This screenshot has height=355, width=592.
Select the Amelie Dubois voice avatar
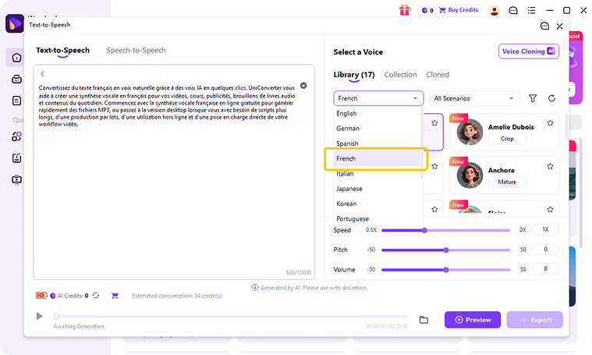[x=470, y=132]
